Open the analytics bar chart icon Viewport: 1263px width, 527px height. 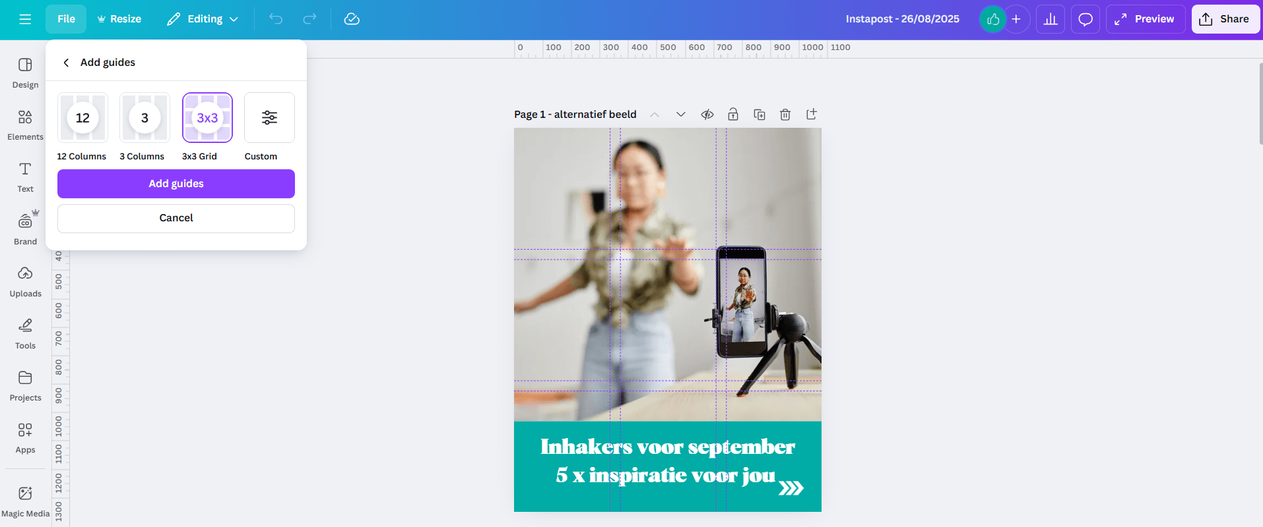pyautogui.click(x=1051, y=19)
